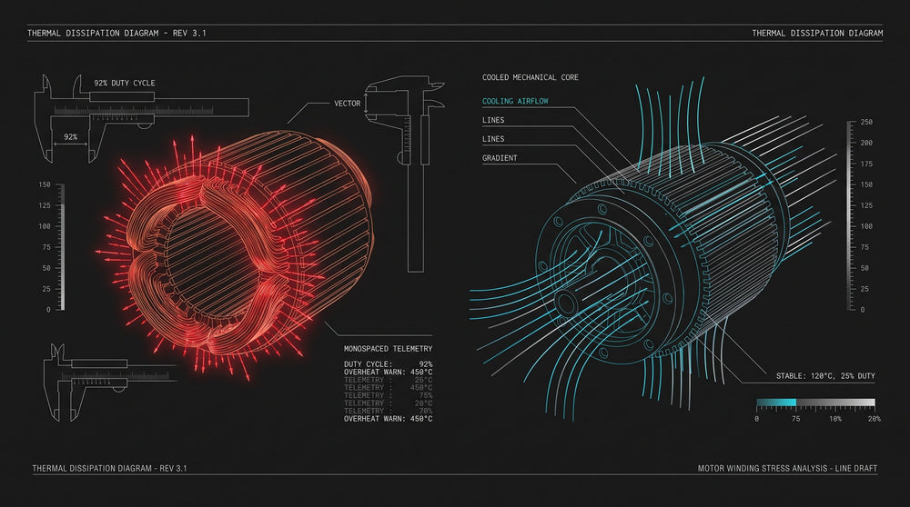Click the "200" mark on the tall scale
Image resolution: width=910 pixels, height=507 pixels.
[x=866, y=143]
